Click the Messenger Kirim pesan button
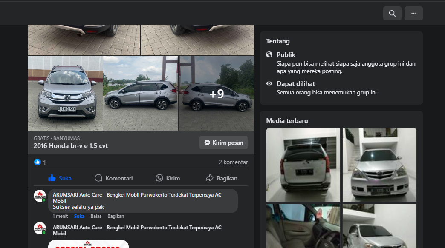Image resolution: width=445 pixels, height=248 pixels. [223, 143]
